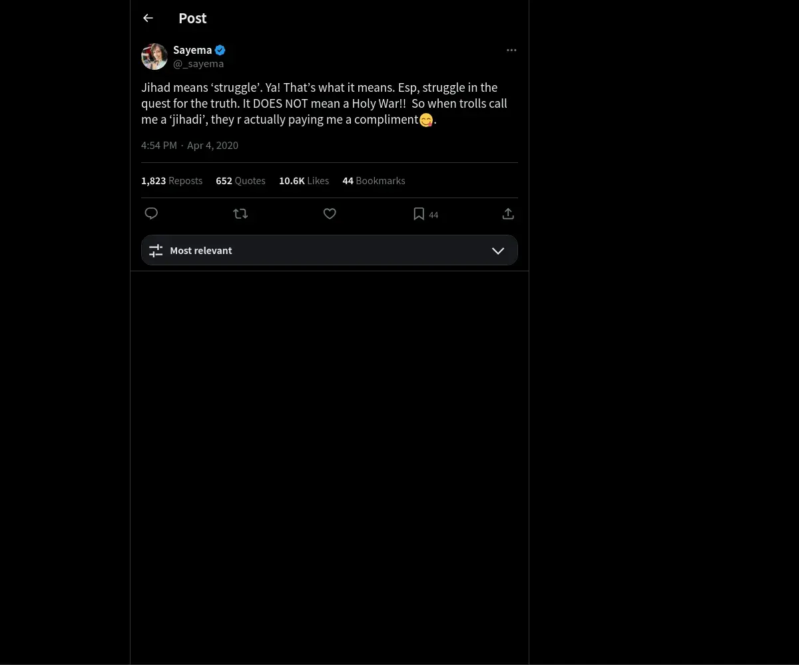Expand the replies sort chevron arrow
799x665 pixels.
pos(498,251)
